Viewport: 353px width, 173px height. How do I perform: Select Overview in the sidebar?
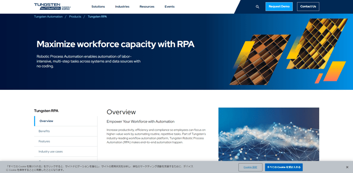coord(66,121)
